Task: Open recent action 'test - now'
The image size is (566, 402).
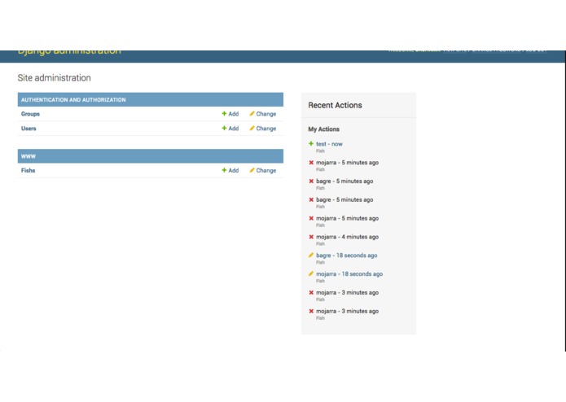Action: 329,144
